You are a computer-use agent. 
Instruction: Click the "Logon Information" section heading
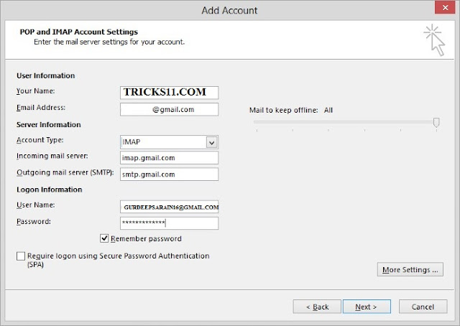pos(50,190)
